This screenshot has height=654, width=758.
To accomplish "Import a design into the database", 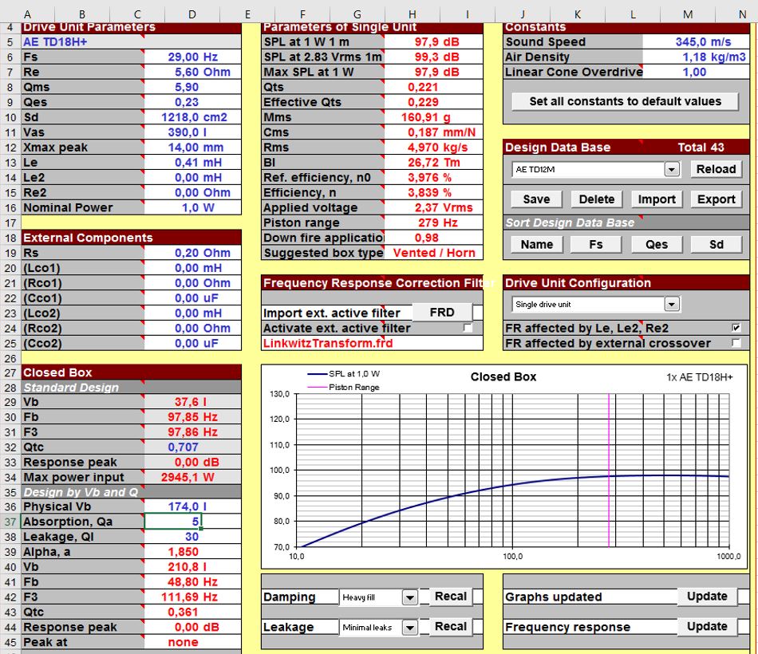I will [x=655, y=199].
